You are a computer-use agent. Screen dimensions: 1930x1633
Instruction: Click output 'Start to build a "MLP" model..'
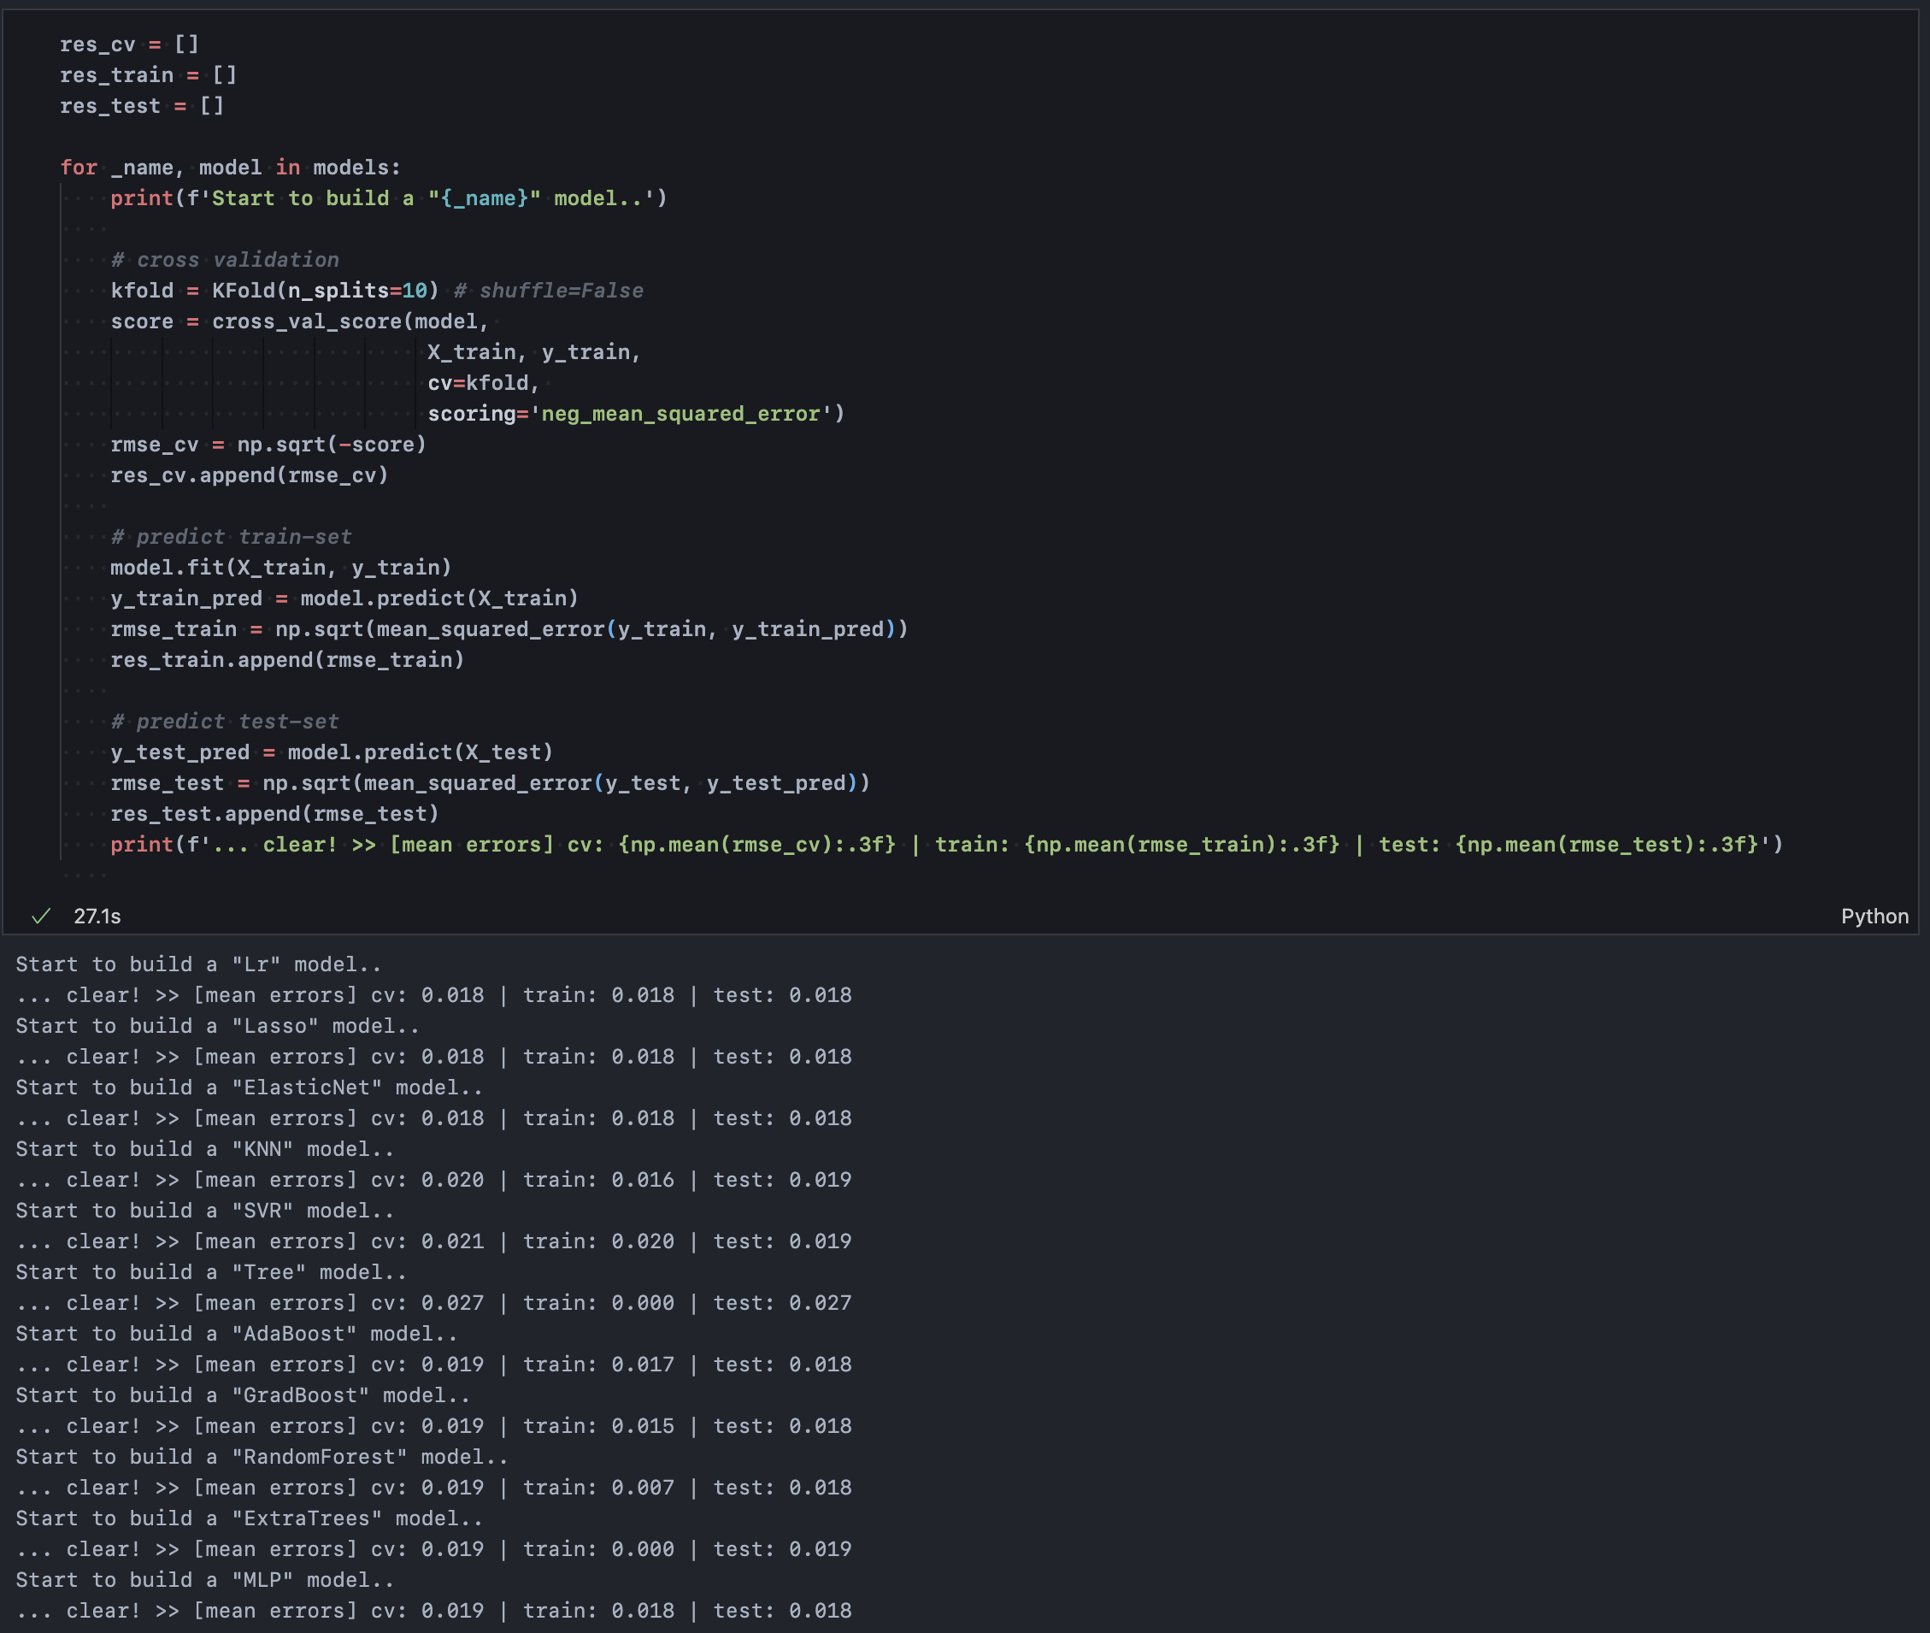click(205, 1580)
